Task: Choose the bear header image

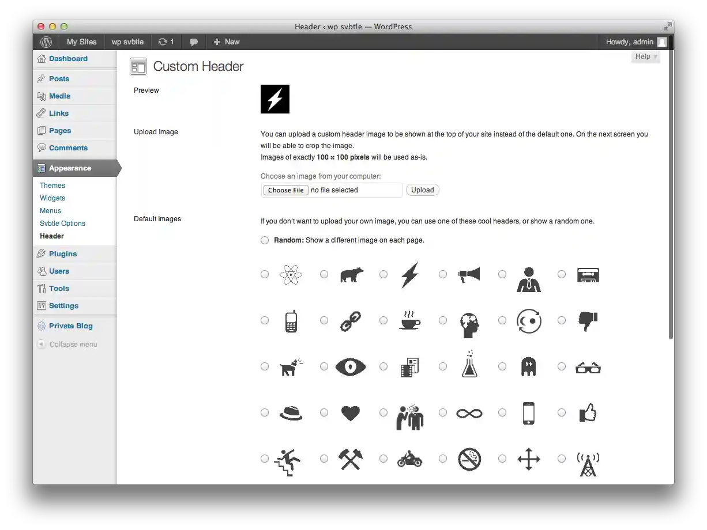Action: (351, 275)
